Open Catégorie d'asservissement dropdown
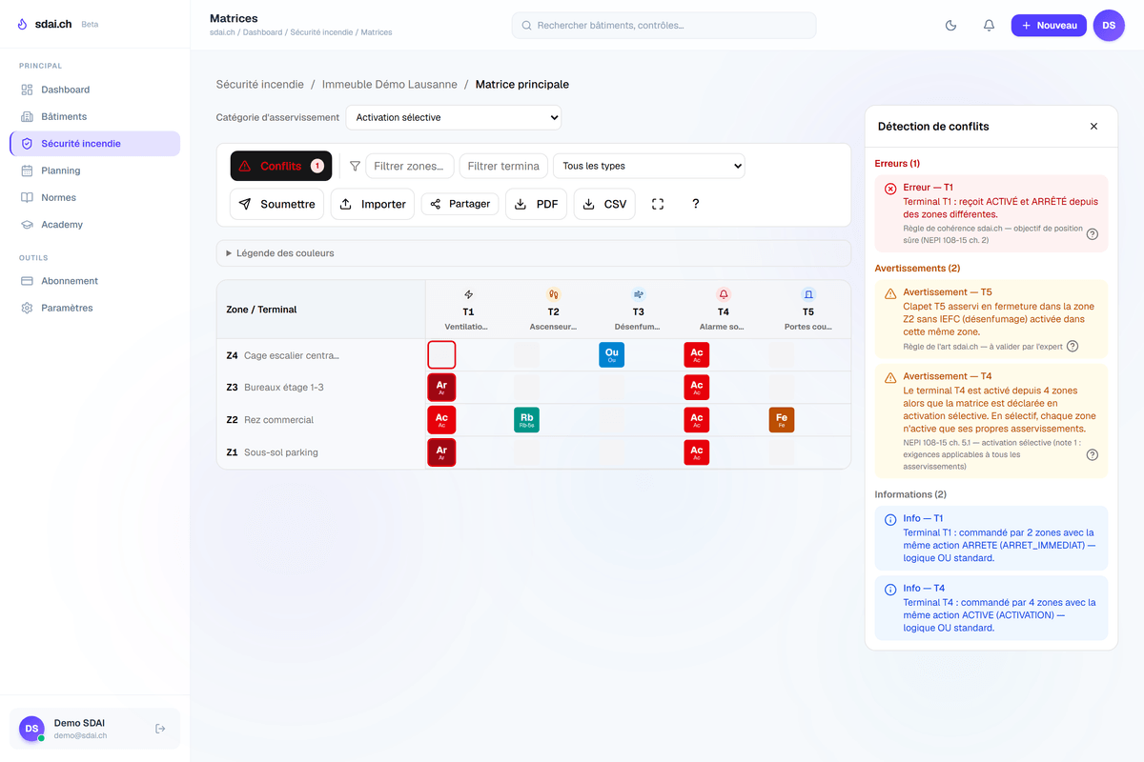 coord(454,117)
